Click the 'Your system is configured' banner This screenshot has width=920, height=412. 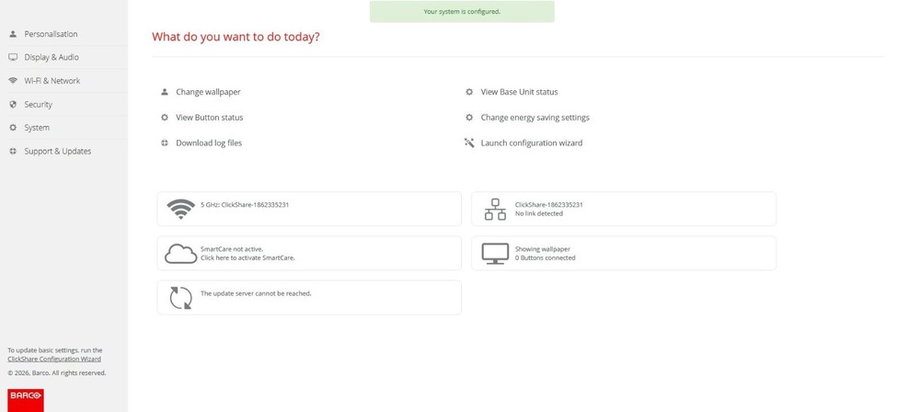pos(462,12)
